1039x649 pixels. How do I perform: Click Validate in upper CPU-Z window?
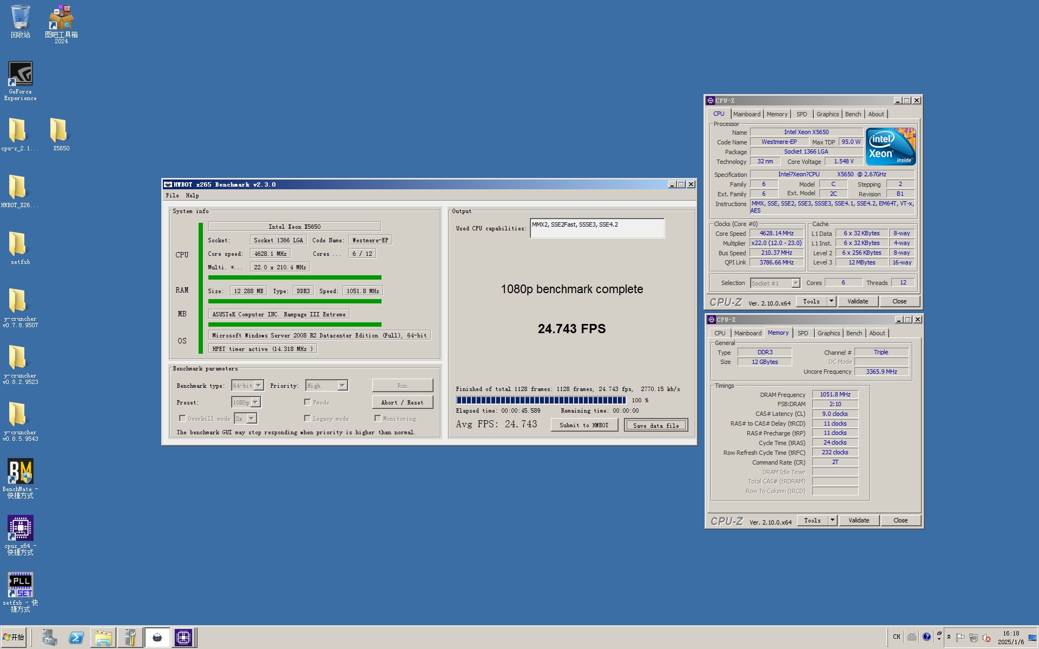tap(857, 301)
